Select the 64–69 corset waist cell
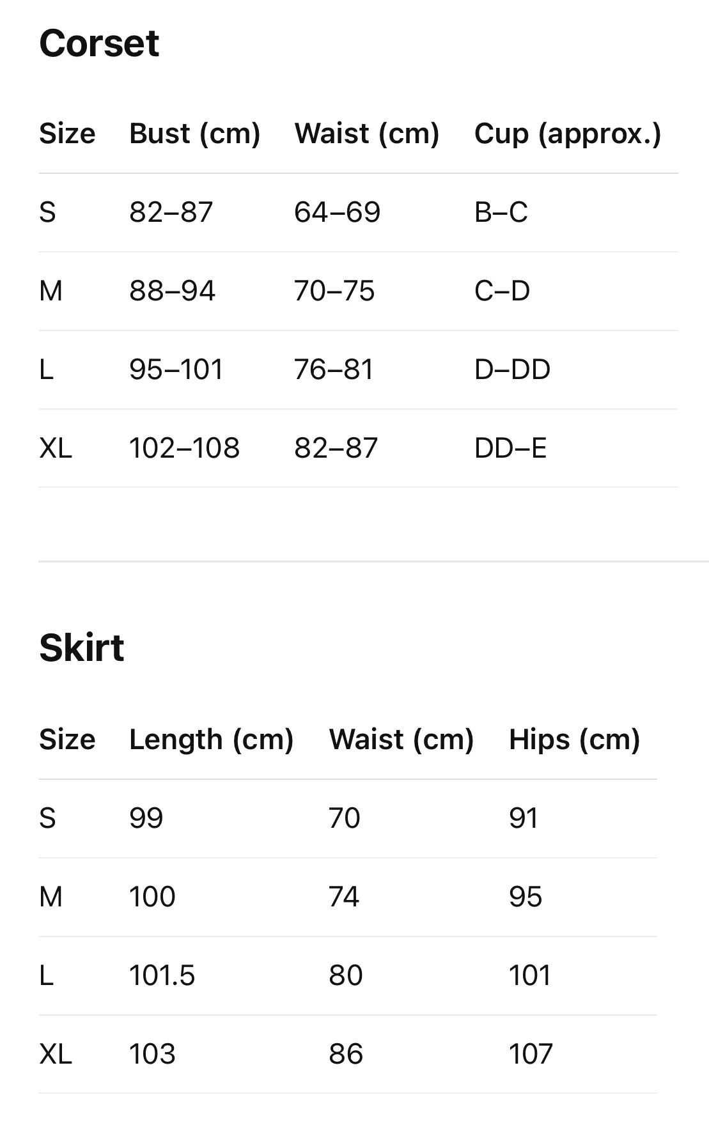The height and width of the screenshot is (1125, 709). (337, 212)
